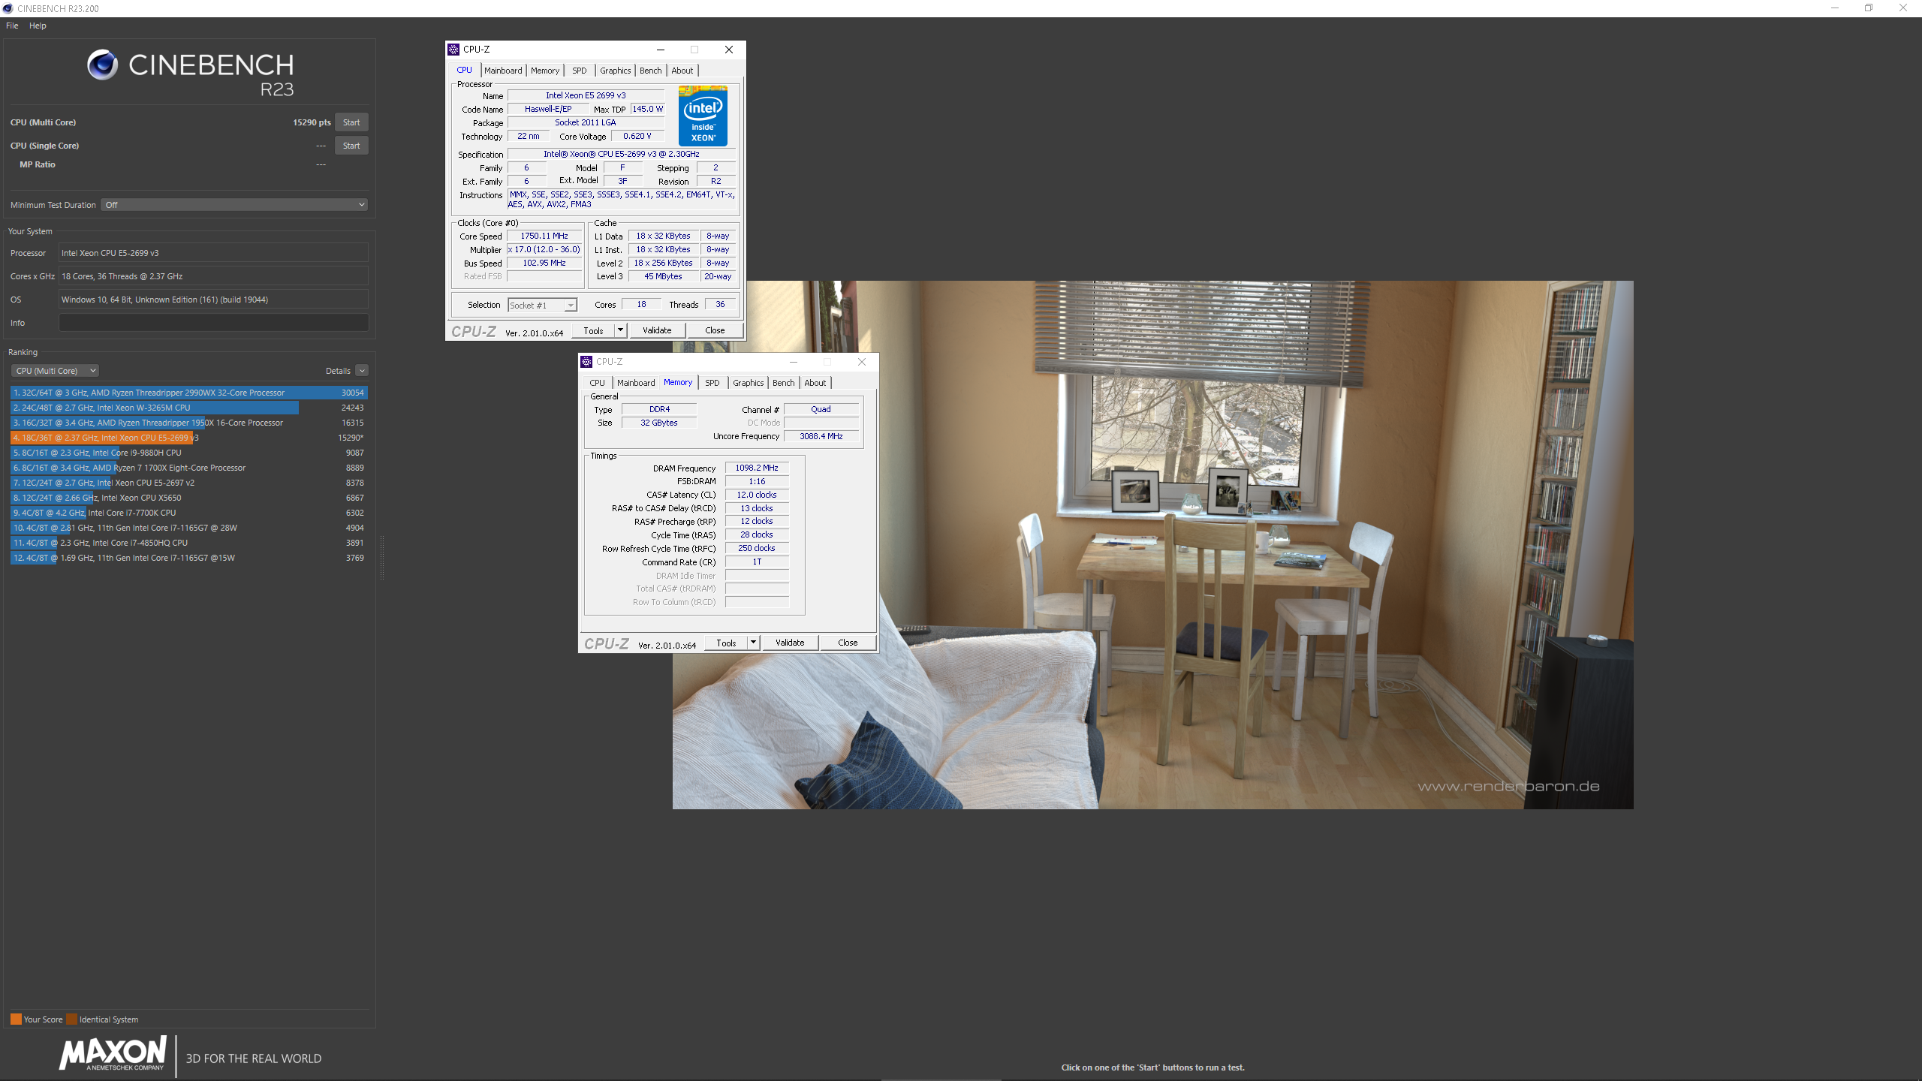
Task: Minimize the CPU-Z Memory window
Action: (793, 362)
